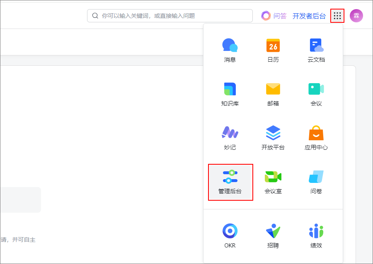Viewport: 373px width, 264px height.
Task: Open the 绩效 performance app
Action: [x=316, y=236]
